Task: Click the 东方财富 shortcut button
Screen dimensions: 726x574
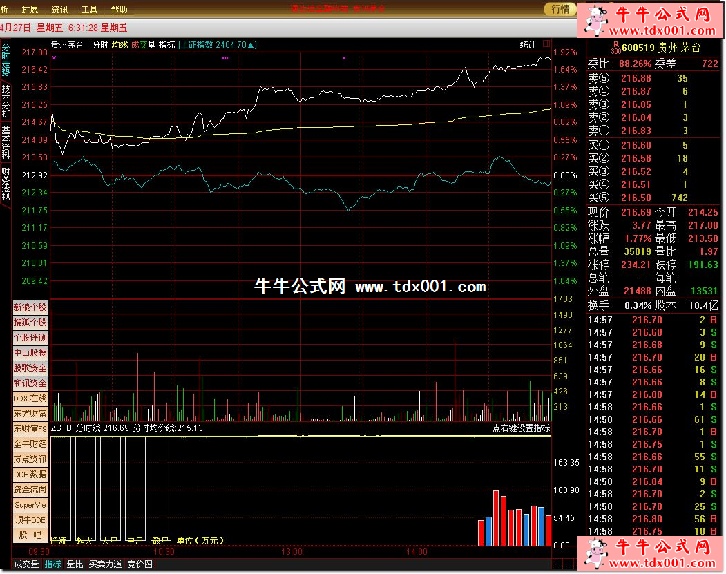Action: pyautogui.click(x=30, y=413)
